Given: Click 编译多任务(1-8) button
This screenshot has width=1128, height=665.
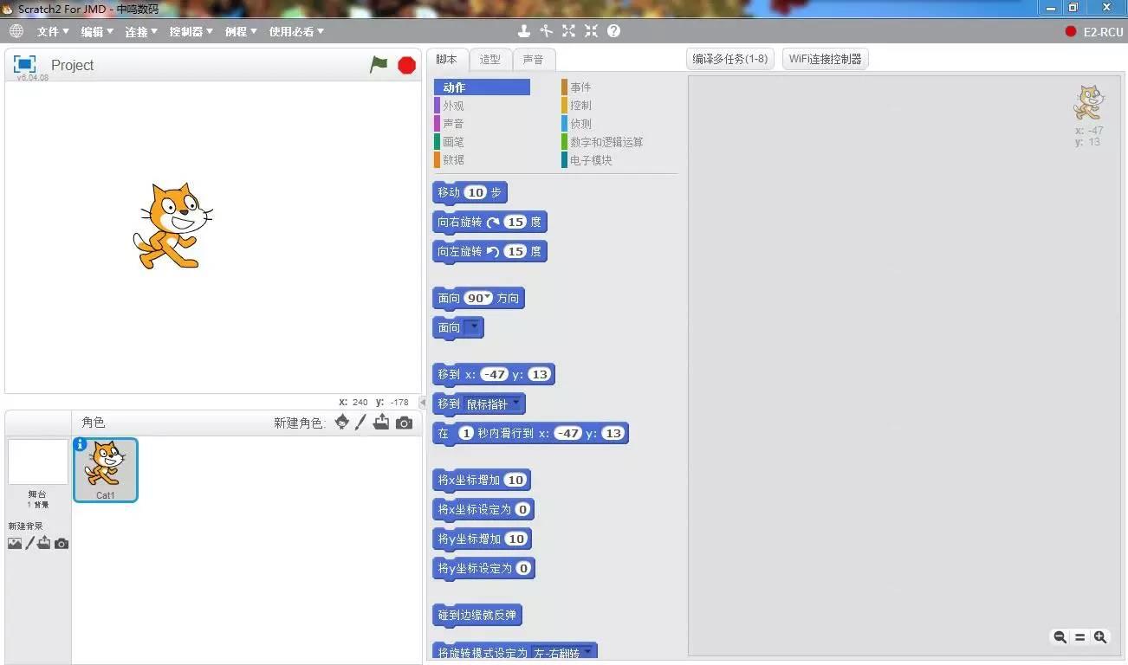Looking at the screenshot, I should (729, 59).
